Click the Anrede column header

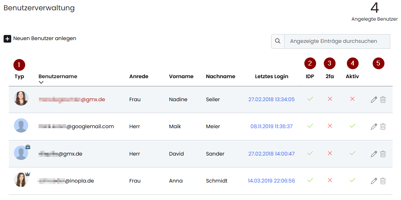click(x=139, y=76)
